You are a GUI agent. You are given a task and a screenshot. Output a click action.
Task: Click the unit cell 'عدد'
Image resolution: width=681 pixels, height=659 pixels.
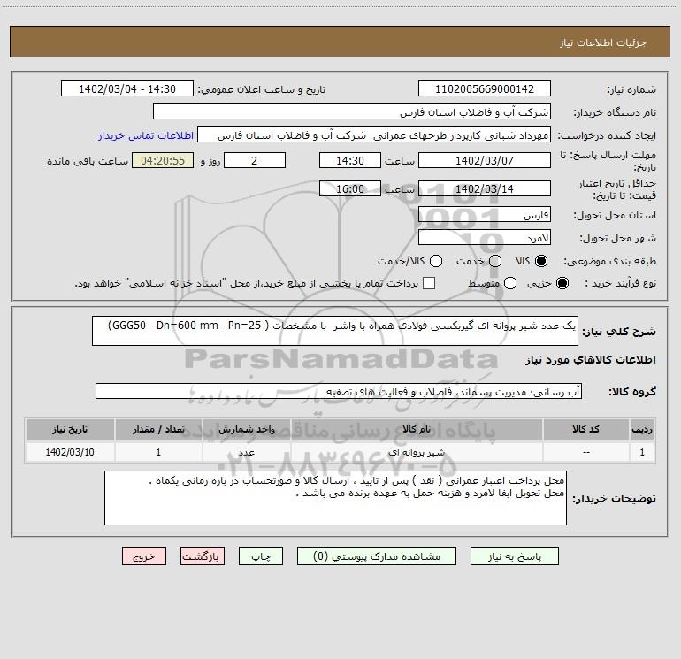tap(246, 452)
